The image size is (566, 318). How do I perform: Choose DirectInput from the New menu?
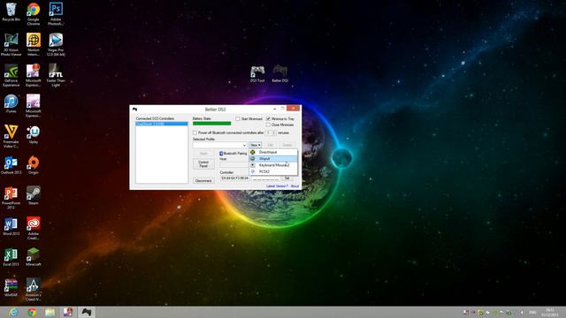(273, 152)
